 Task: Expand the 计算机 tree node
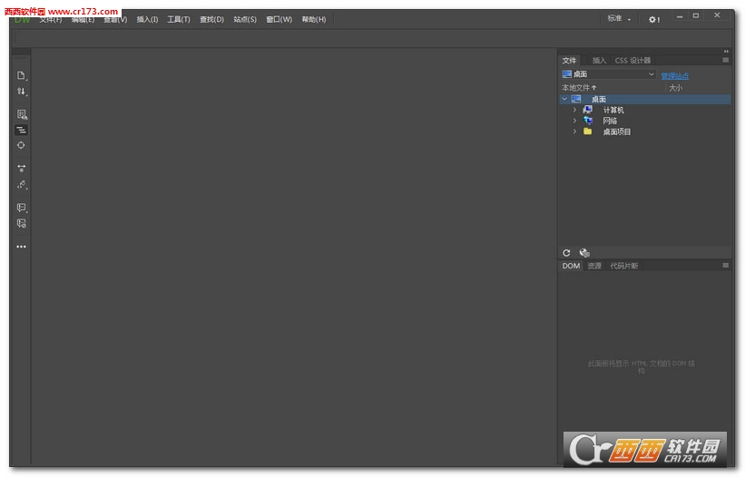click(x=574, y=110)
